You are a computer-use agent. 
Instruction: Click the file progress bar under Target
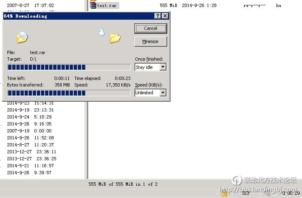[x=68, y=67]
